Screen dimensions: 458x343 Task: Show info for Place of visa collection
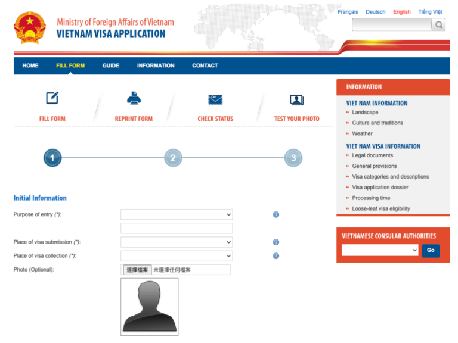(x=276, y=256)
